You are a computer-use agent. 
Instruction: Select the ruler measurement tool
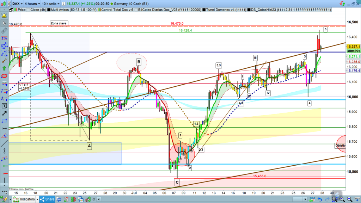[5, 31]
